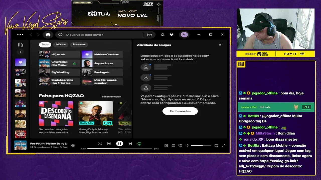Add current song to Liked Songs

tap(73, 145)
